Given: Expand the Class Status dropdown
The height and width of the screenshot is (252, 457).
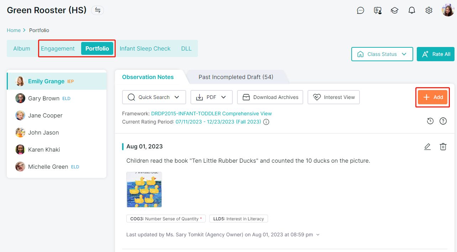Looking at the screenshot, I should [382, 54].
